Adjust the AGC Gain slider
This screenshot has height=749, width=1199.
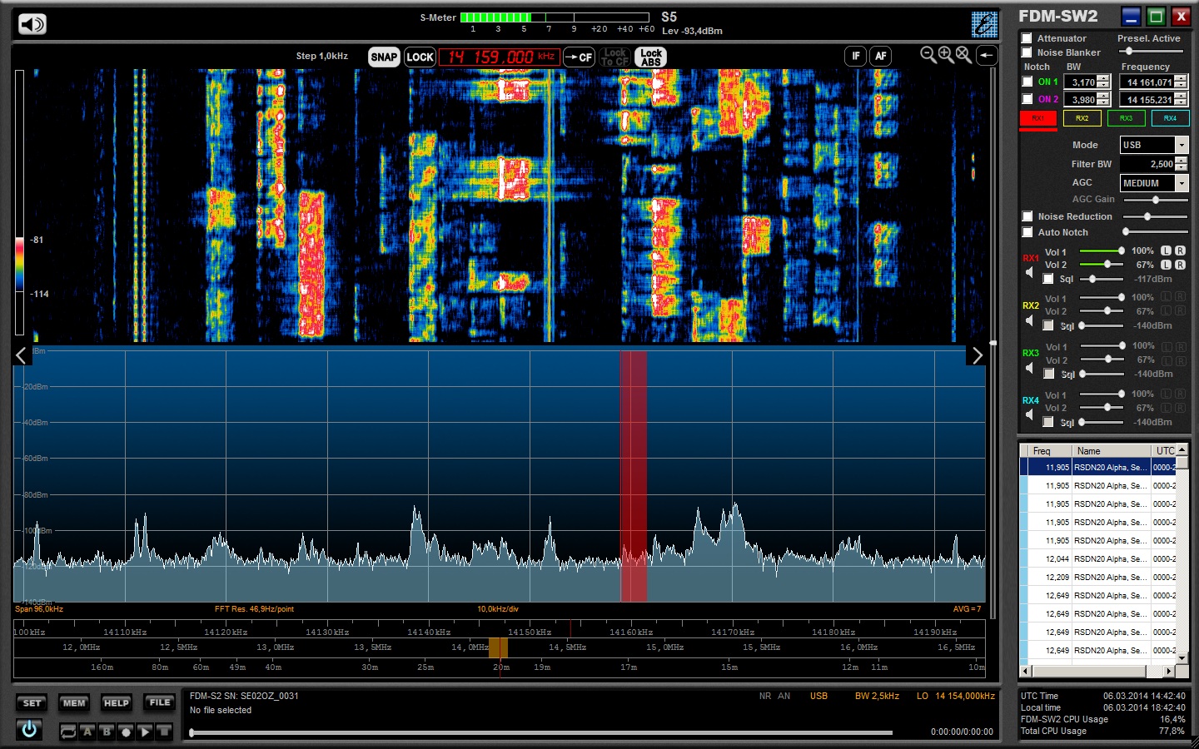[x=1155, y=200]
